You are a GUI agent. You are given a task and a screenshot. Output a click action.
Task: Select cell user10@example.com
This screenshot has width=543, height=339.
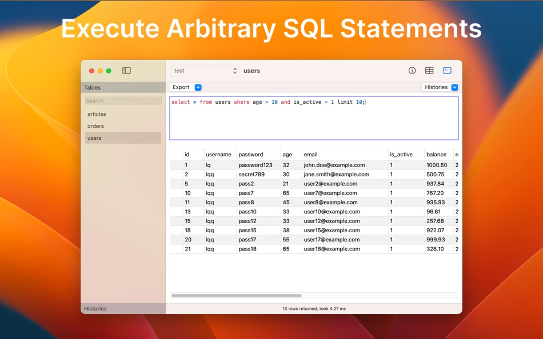coord(332,212)
